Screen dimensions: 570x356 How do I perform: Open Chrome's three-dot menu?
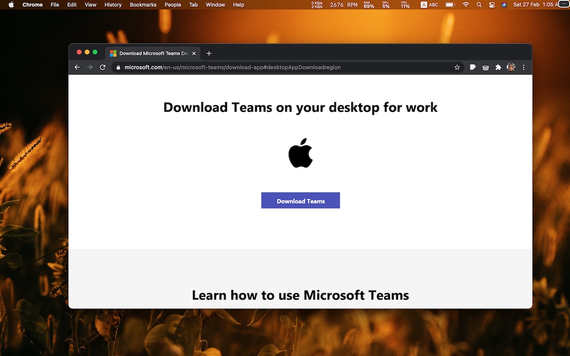point(523,67)
